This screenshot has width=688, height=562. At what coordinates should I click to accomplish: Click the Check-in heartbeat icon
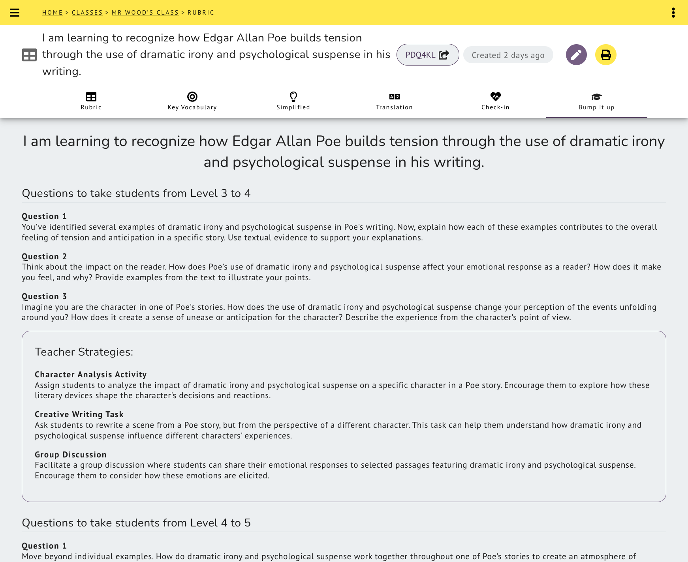click(496, 96)
